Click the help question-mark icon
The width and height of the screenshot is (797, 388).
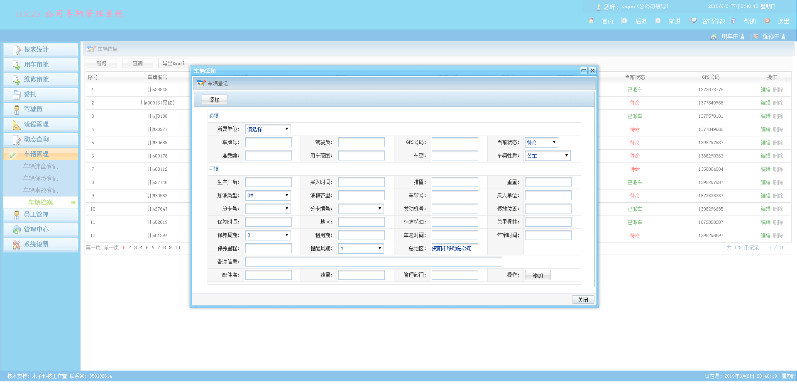coord(733,21)
